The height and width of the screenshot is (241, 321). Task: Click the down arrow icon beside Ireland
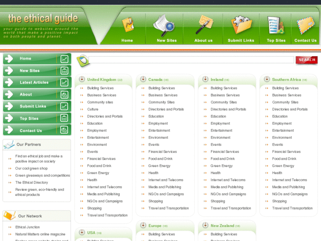(205, 79)
